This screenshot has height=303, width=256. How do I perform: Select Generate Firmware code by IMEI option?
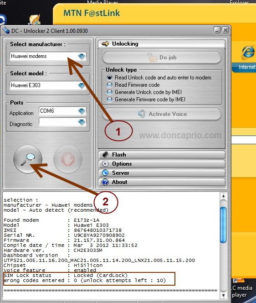[x=110, y=99]
